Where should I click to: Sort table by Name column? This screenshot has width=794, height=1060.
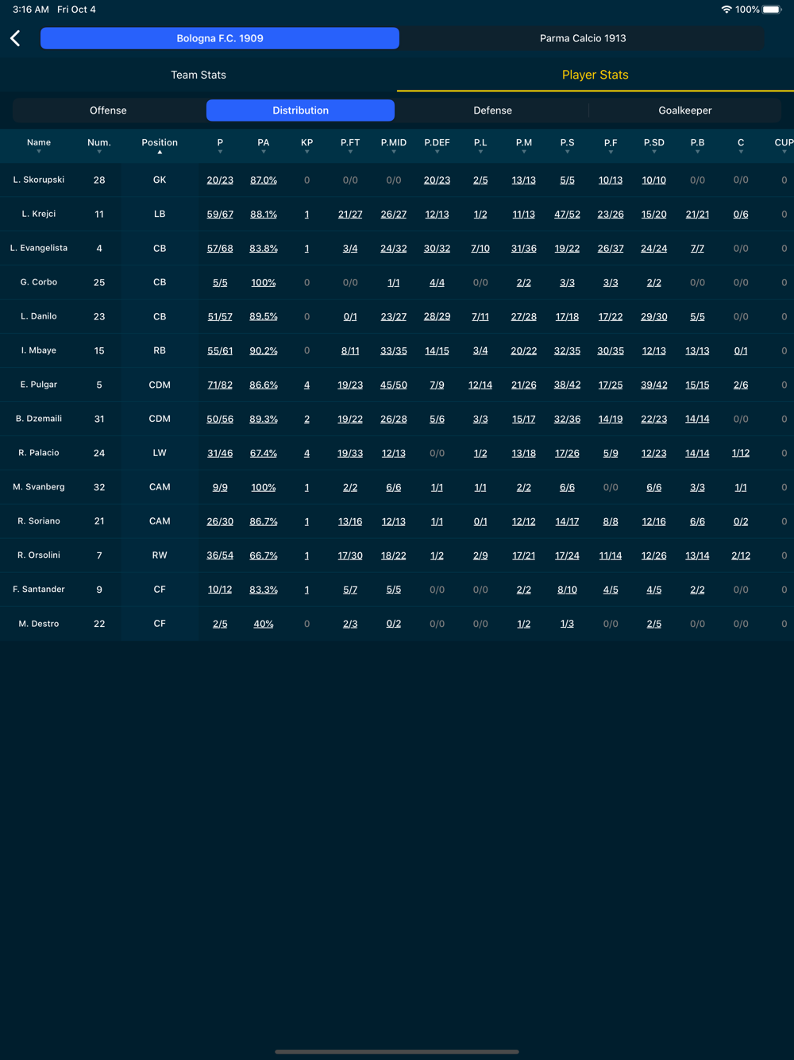tap(39, 145)
